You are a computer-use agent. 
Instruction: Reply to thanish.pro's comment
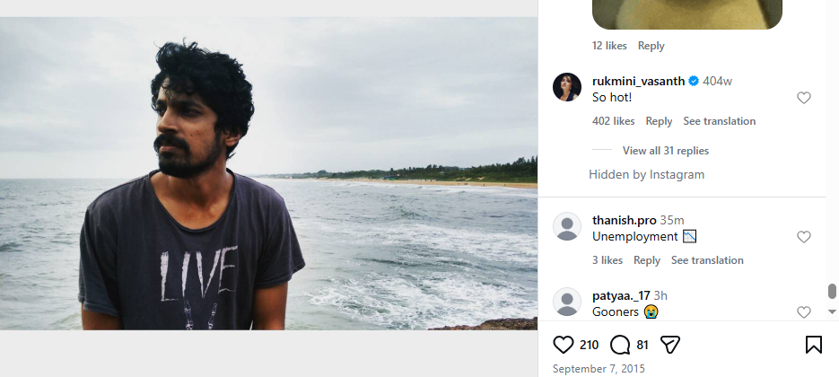click(647, 260)
